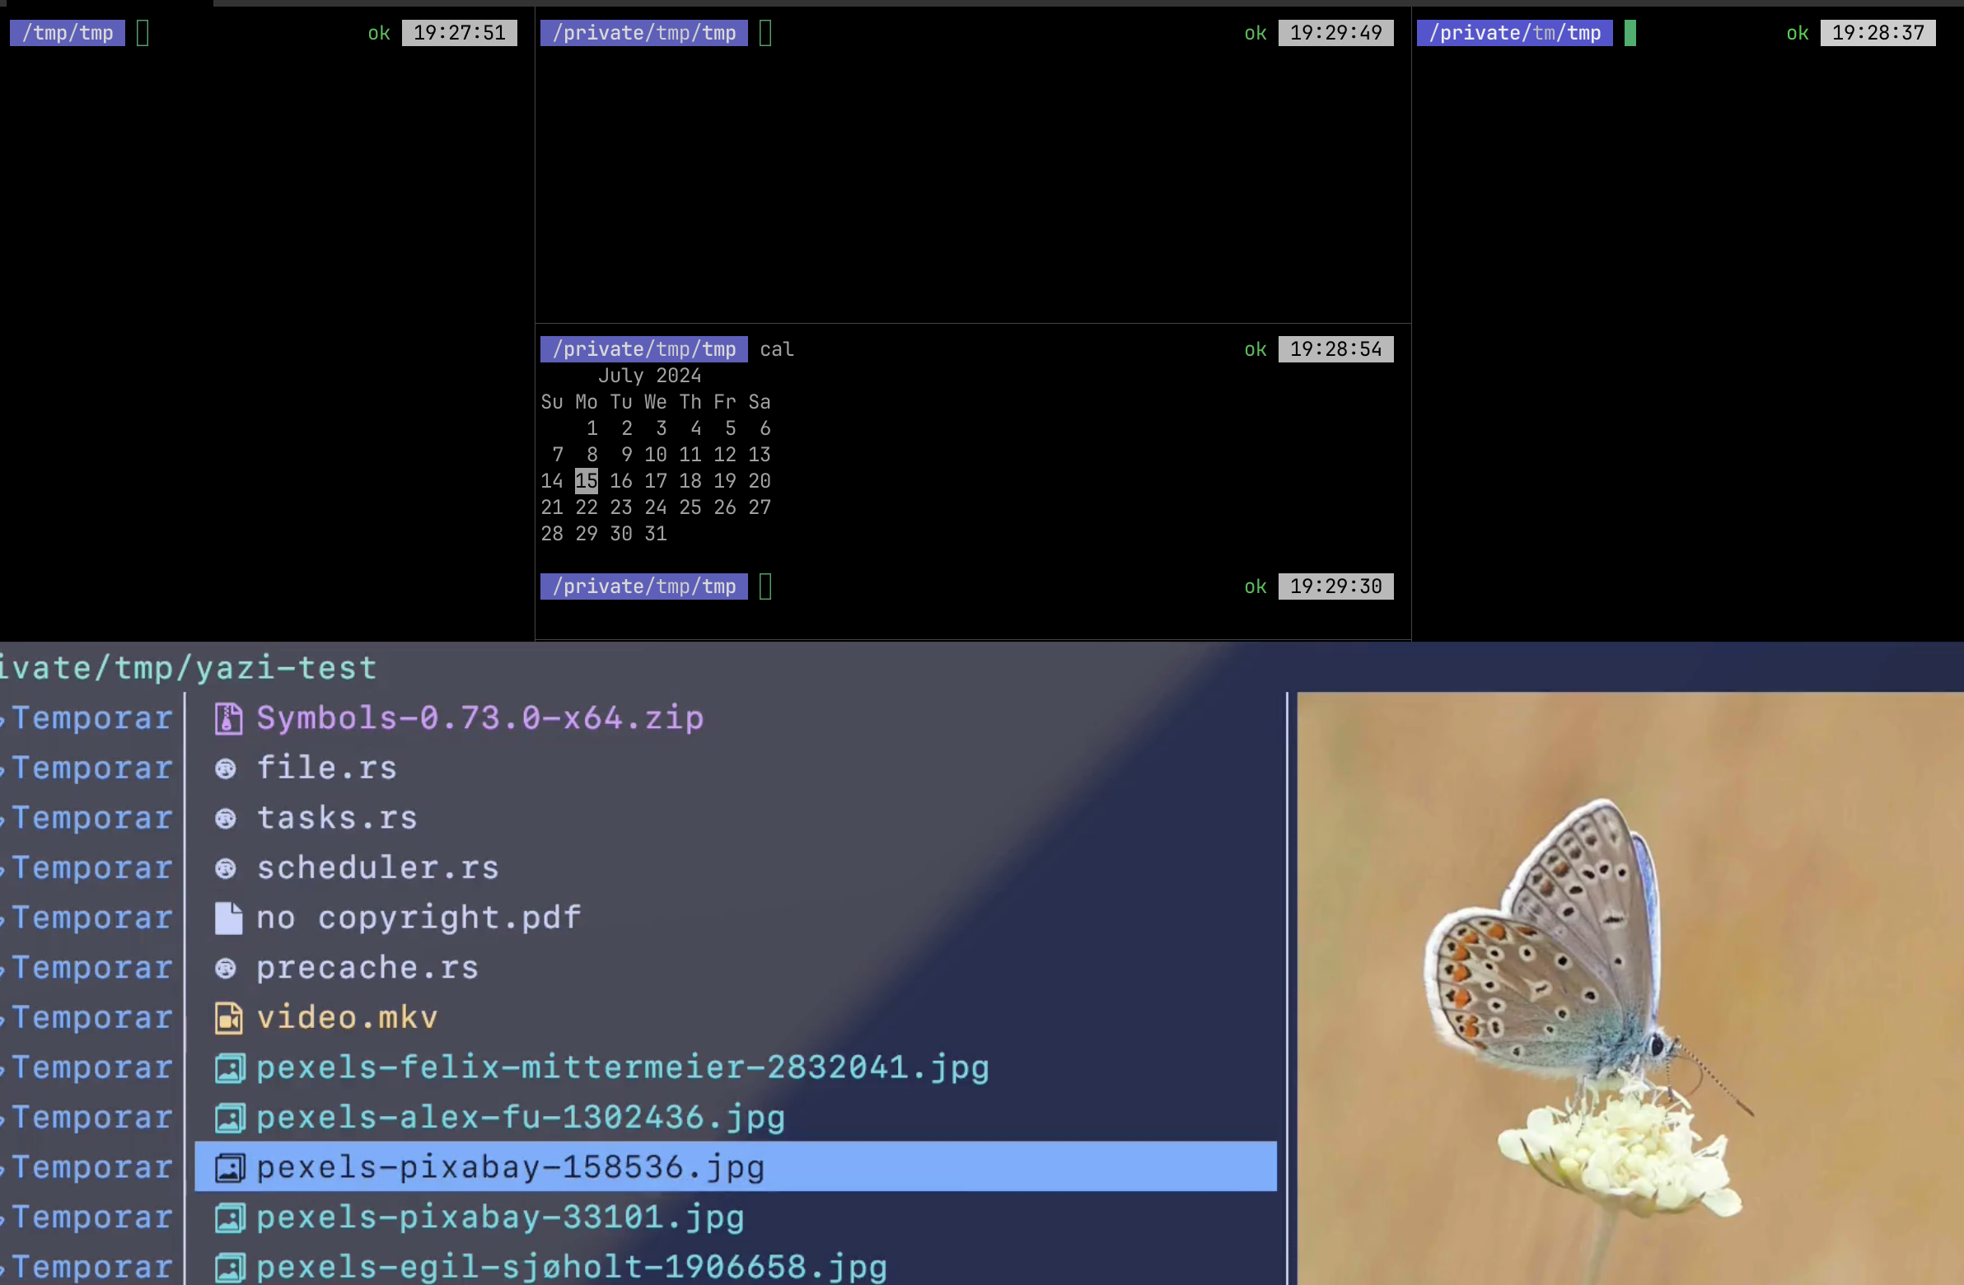1964x1285 pixels.
Task: Click day 31 in the calendar output
Action: pos(655,533)
